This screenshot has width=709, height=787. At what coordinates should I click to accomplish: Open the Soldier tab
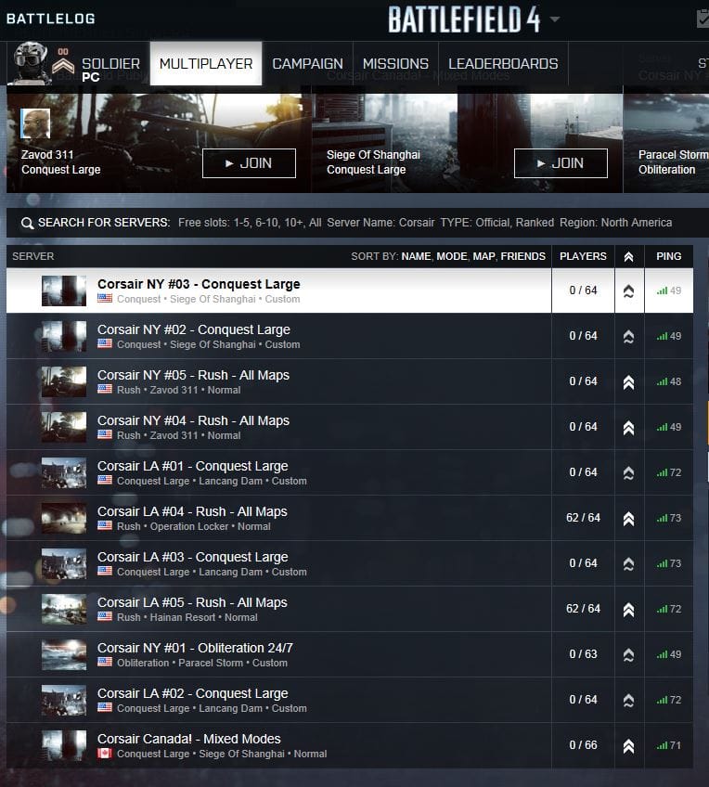110,64
